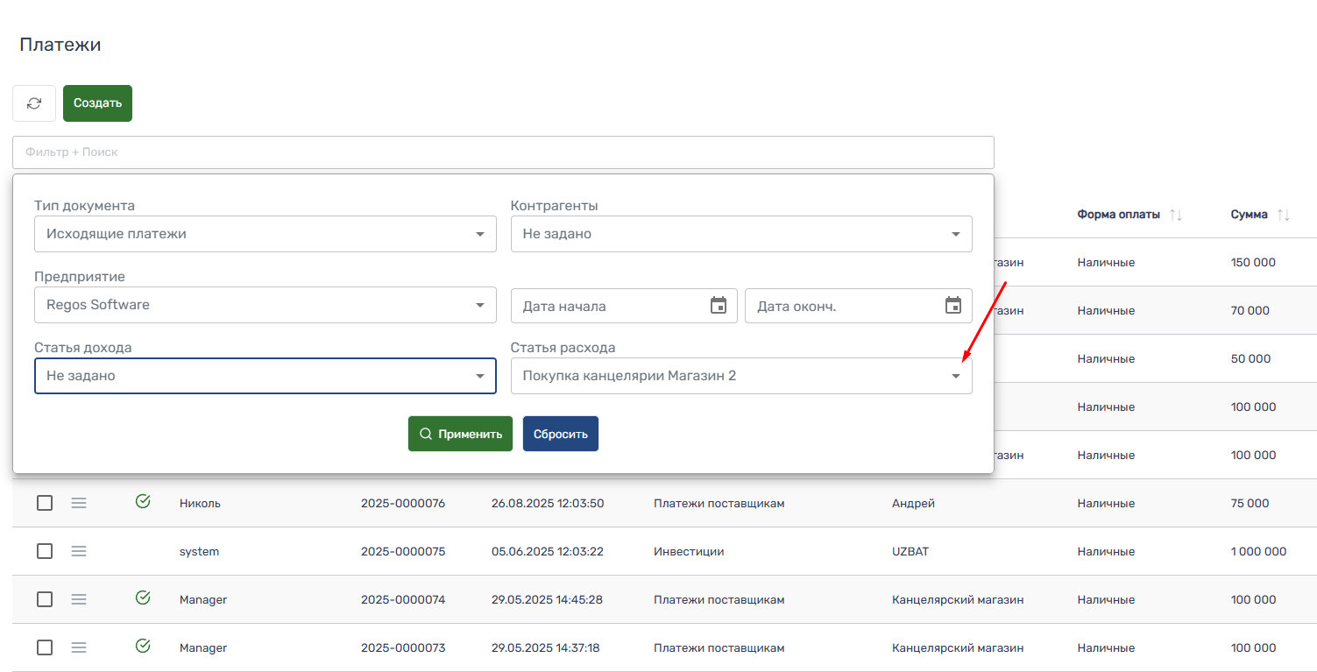The image size is (1317, 672).
Task: Open row menu for payment 2025-0000076
Action: coord(79,503)
